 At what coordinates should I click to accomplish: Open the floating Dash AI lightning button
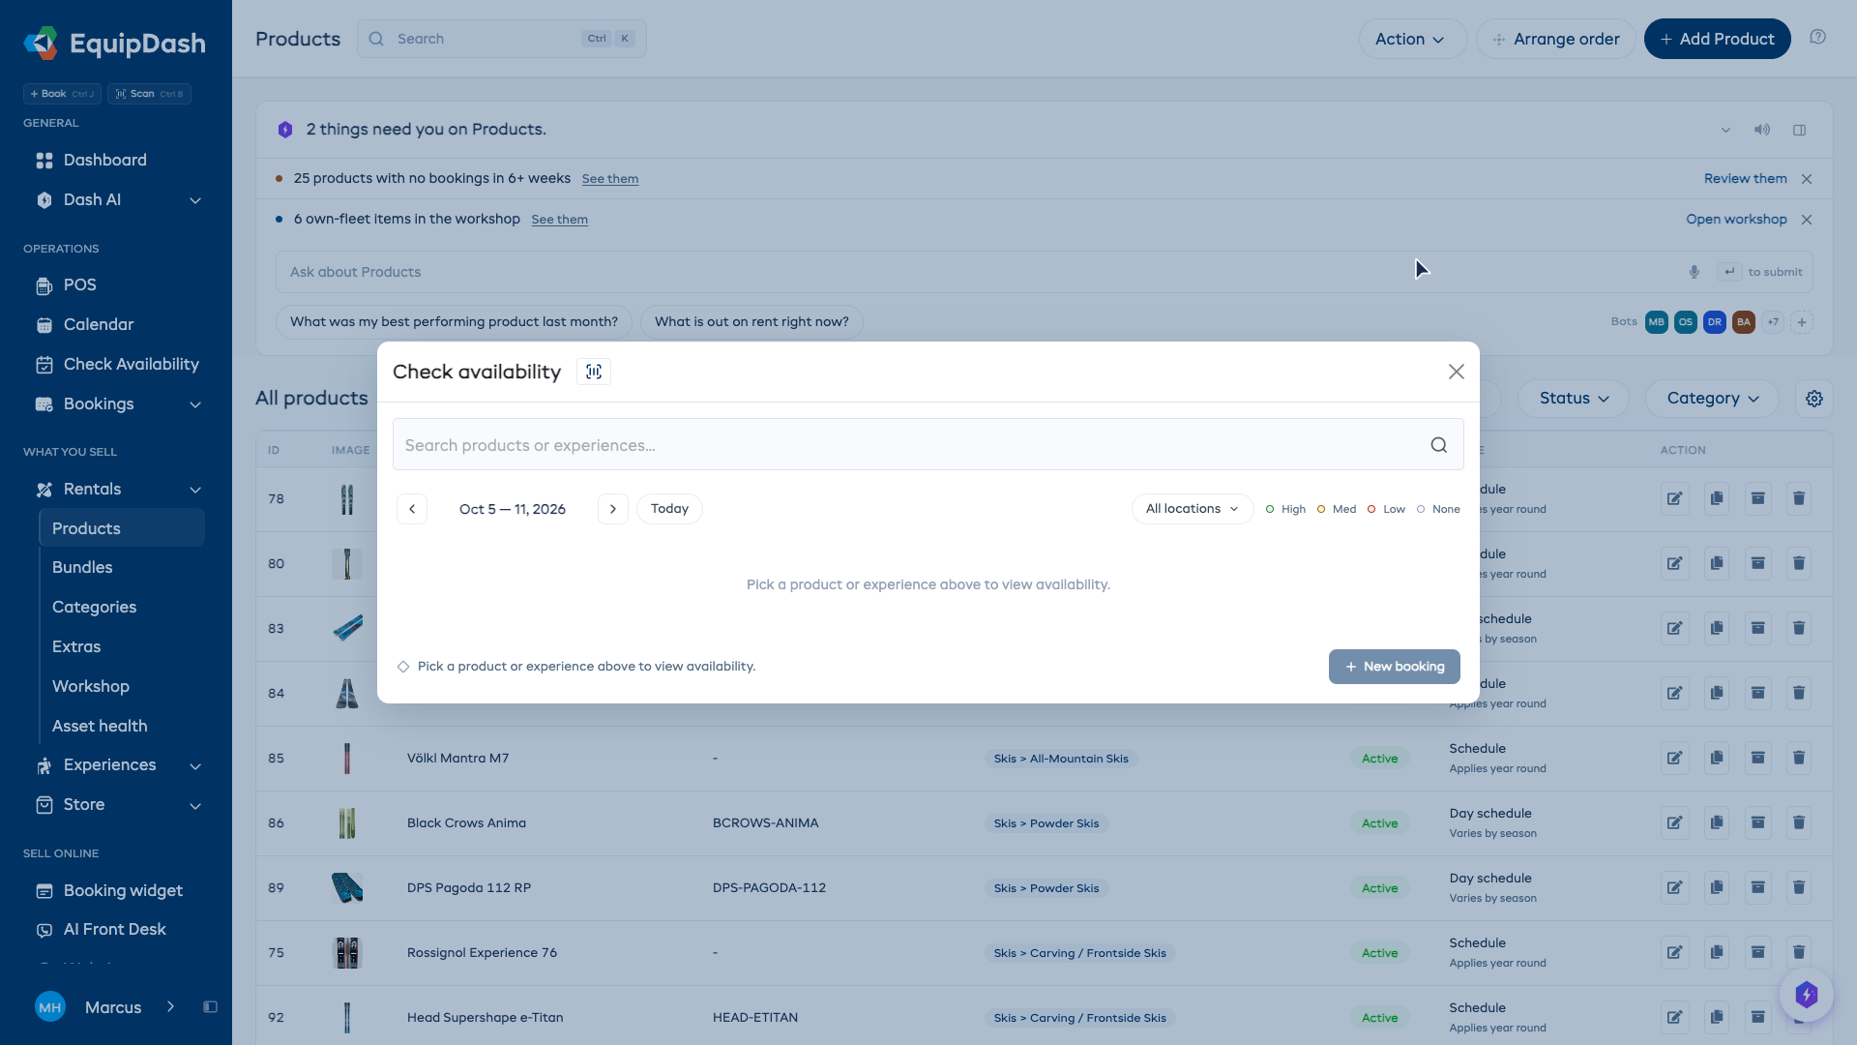click(1807, 995)
